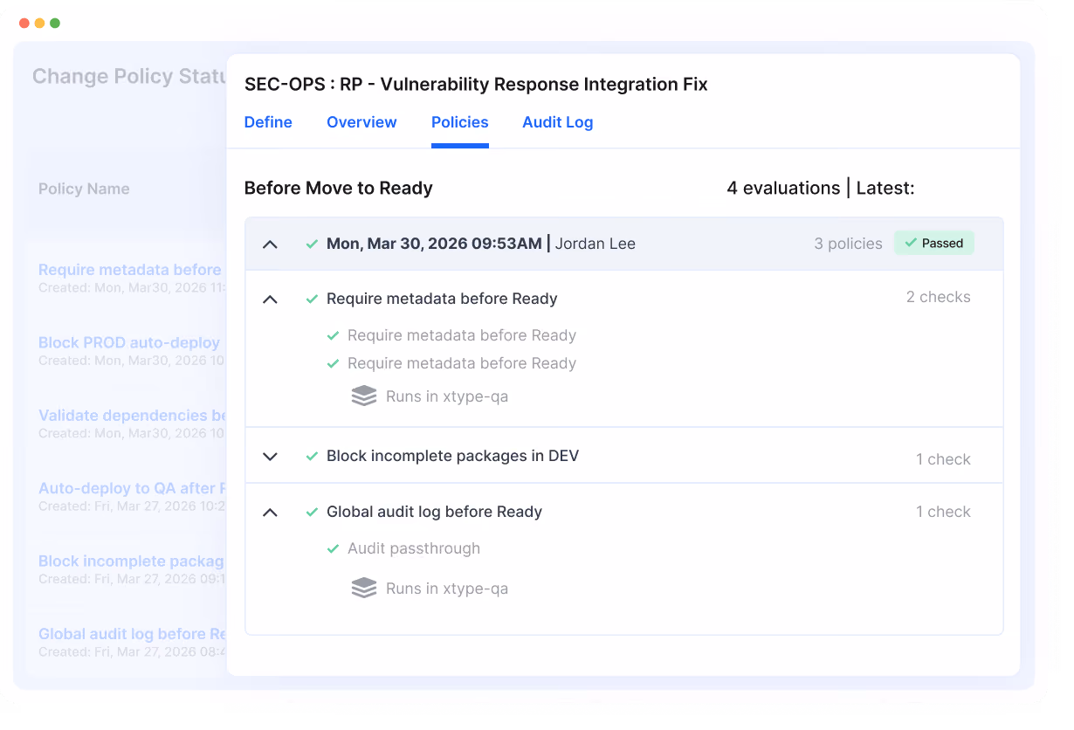Open 'Validate dependencies' policy in background list
The image size is (1074, 730).
(x=133, y=416)
